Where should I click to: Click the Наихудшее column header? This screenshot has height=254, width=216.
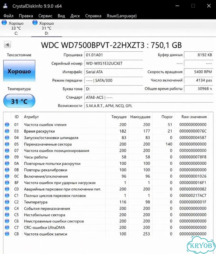click(140, 117)
